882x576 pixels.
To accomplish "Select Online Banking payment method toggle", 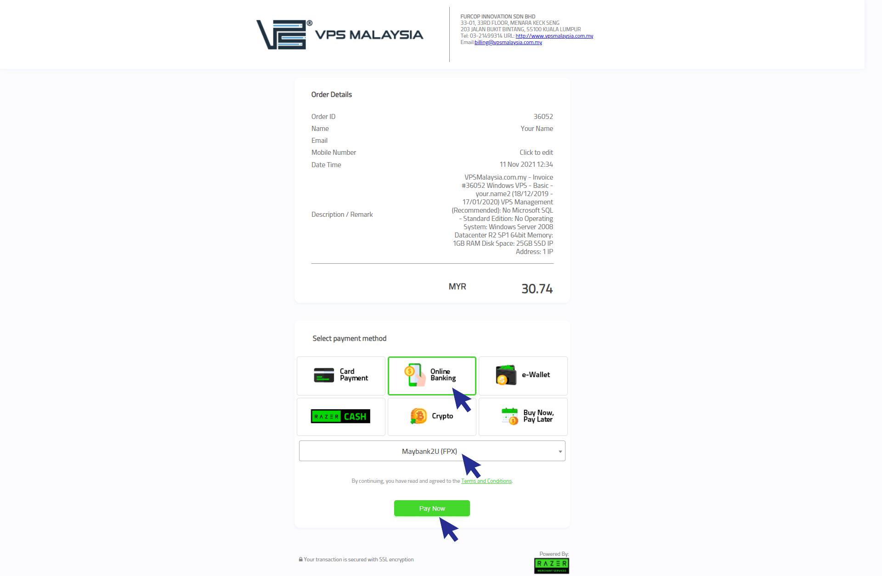I will [x=432, y=375].
